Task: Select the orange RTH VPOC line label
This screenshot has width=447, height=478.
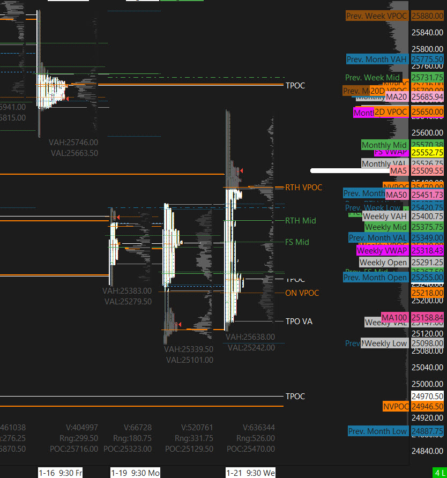Action: point(304,188)
